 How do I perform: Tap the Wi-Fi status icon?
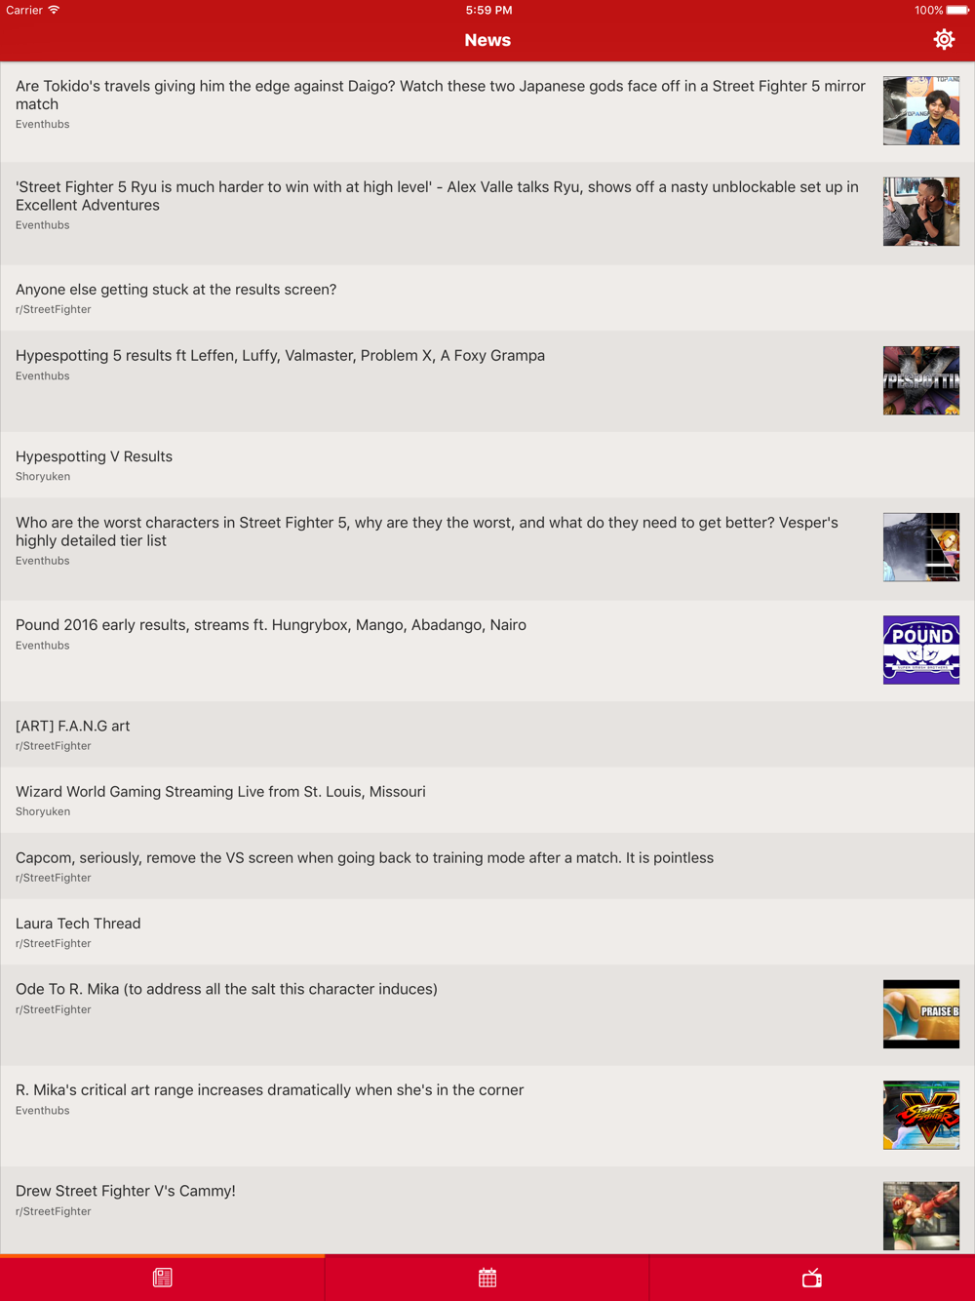tap(54, 10)
